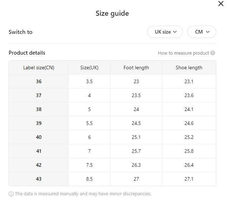Click label size 39 cell
This screenshot has width=227, height=201.
[x=39, y=123]
